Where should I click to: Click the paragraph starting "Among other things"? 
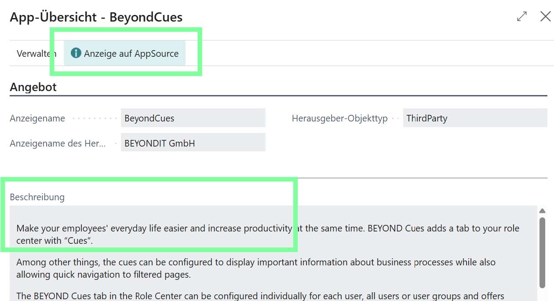pos(255,268)
